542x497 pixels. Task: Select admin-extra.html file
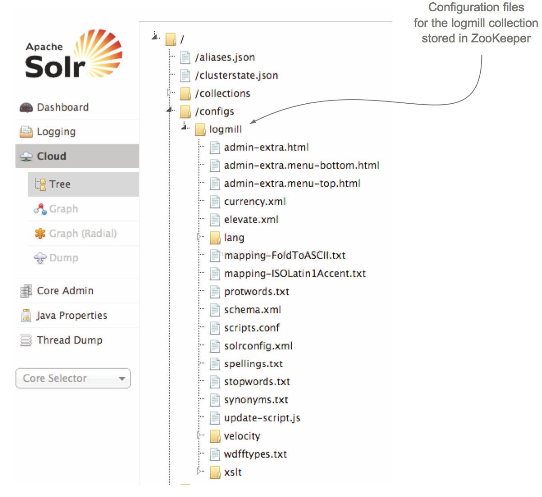266,147
